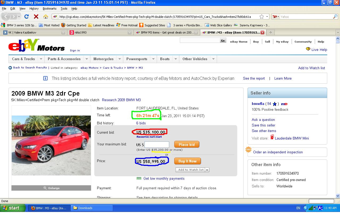Switch to the BMW M3 items tab

coord(167,32)
